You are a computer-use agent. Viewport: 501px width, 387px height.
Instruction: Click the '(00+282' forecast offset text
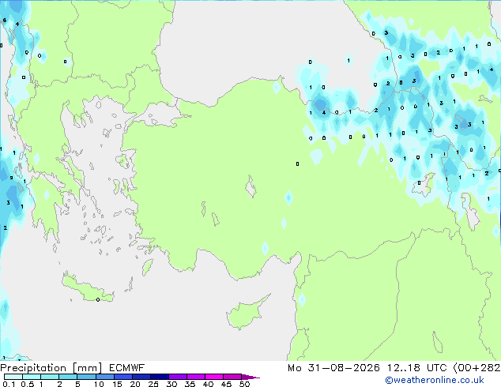click(477, 368)
